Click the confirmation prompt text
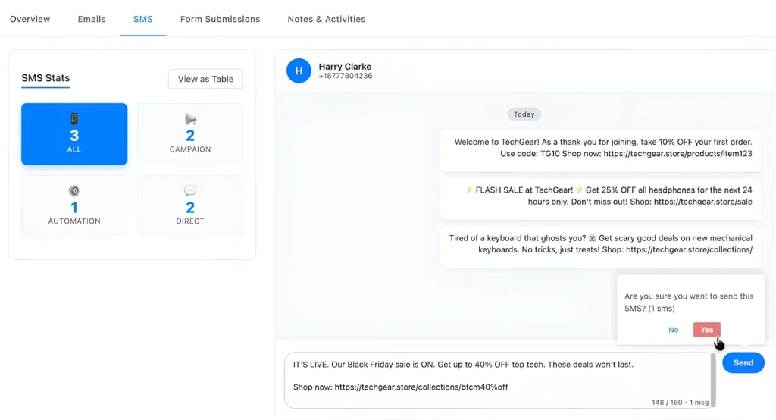The height and width of the screenshot is (420, 776). (688, 302)
